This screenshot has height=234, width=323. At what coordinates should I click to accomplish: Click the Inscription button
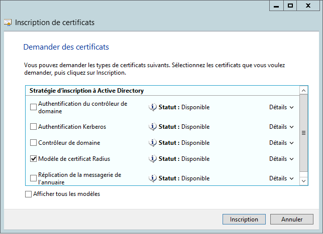(x=244, y=219)
